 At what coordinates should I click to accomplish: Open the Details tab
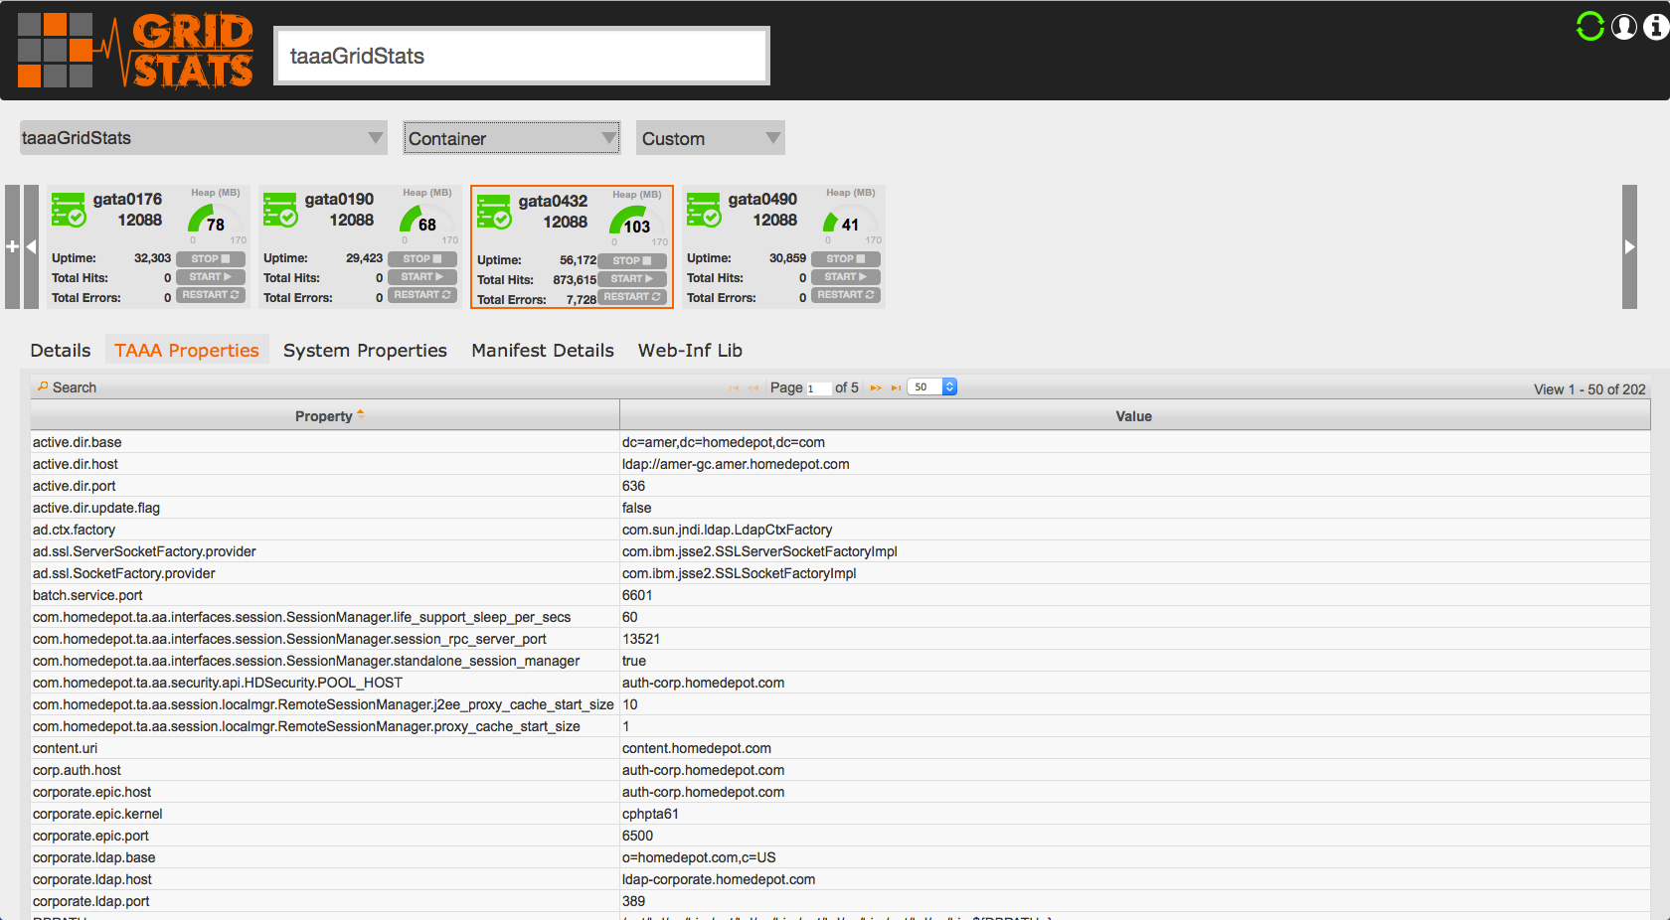(61, 350)
